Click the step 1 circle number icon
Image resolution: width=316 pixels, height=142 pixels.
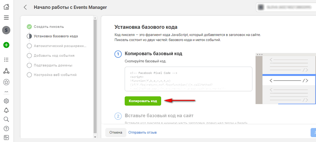pyautogui.click(x=118, y=54)
